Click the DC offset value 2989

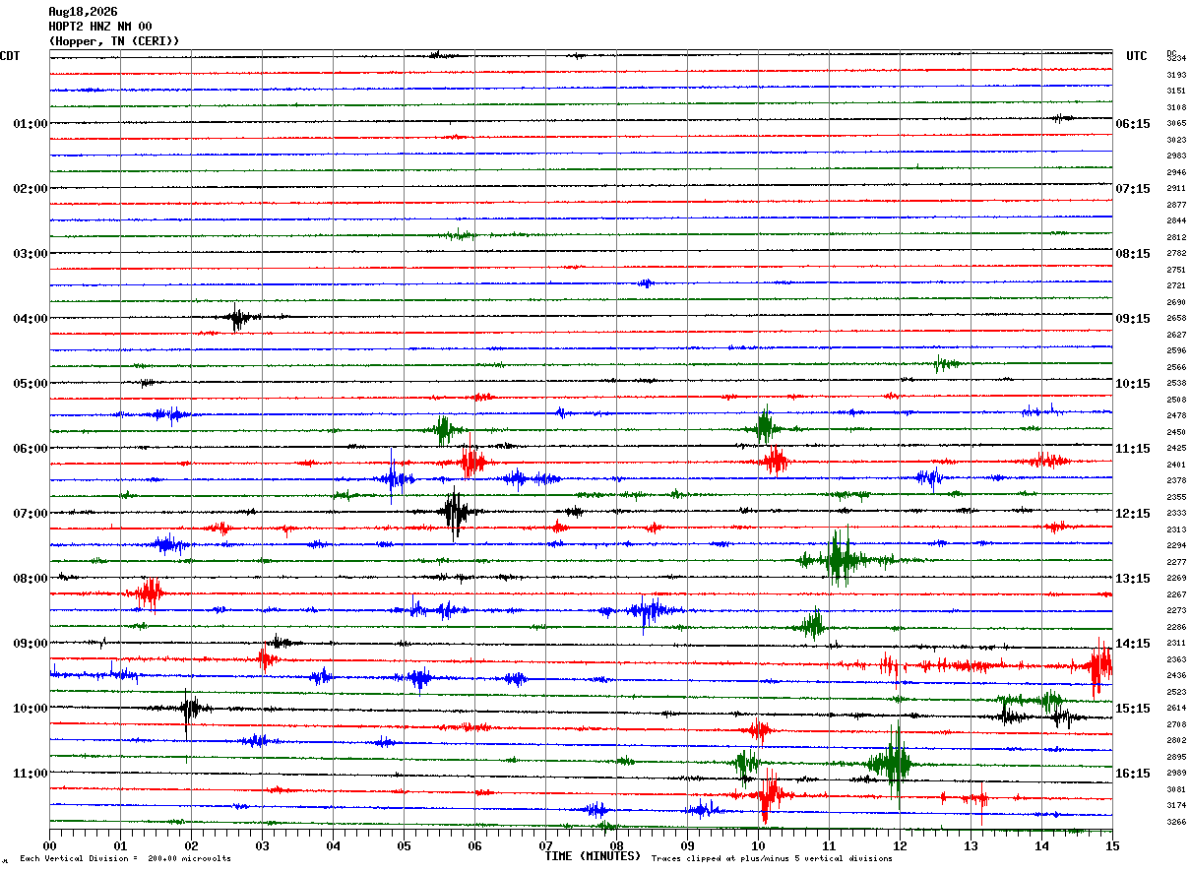pyautogui.click(x=1176, y=774)
